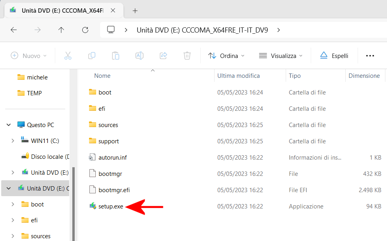Open a new tab with plus button
Viewport: 387px width, 241px height.
pyautogui.click(x=135, y=11)
